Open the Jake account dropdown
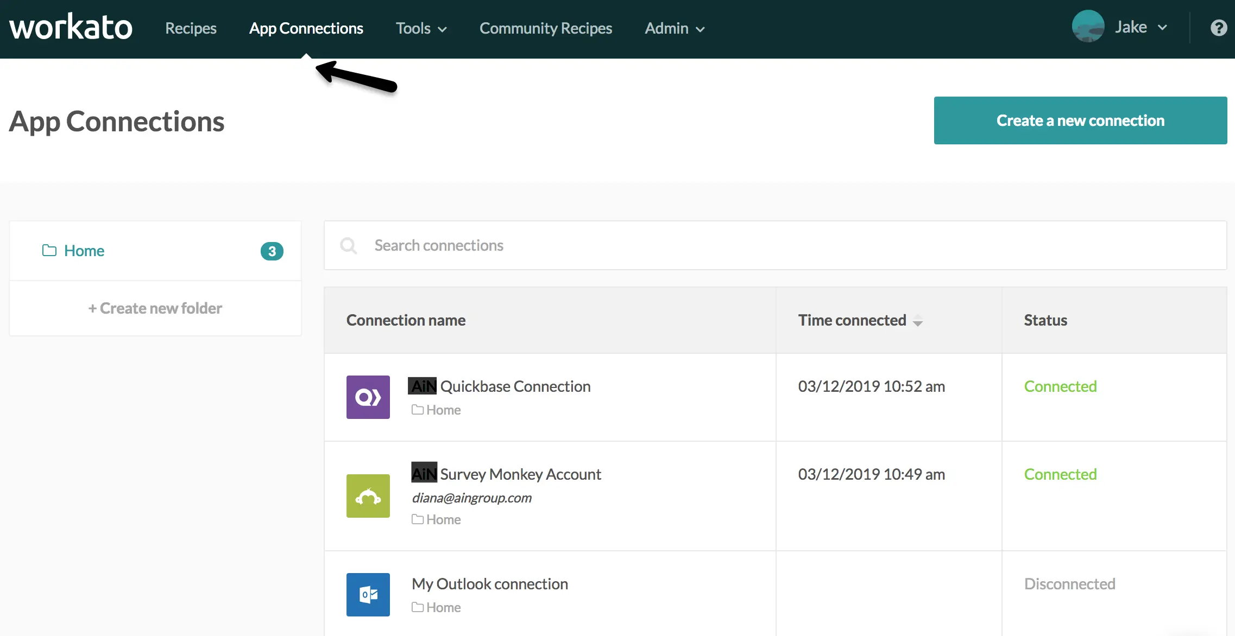This screenshot has height=636, width=1235. point(1141,27)
